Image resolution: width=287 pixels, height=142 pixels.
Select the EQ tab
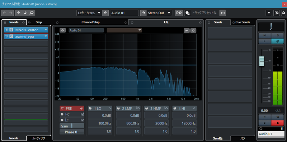coord(166,22)
